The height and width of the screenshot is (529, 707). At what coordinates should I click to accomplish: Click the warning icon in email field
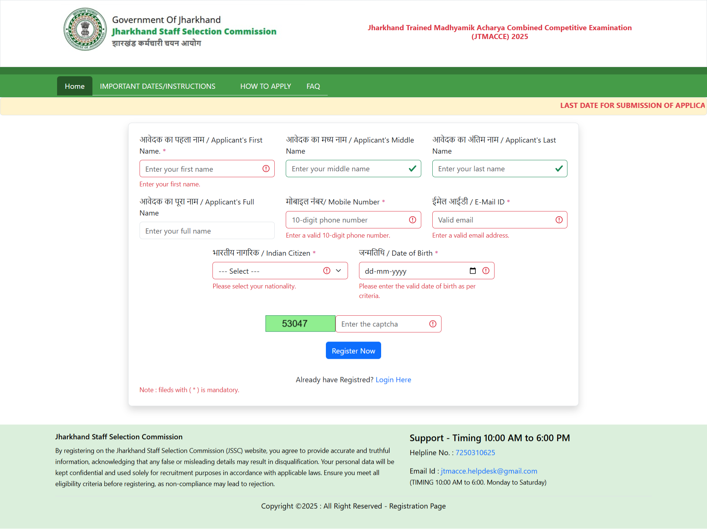click(x=559, y=220)
